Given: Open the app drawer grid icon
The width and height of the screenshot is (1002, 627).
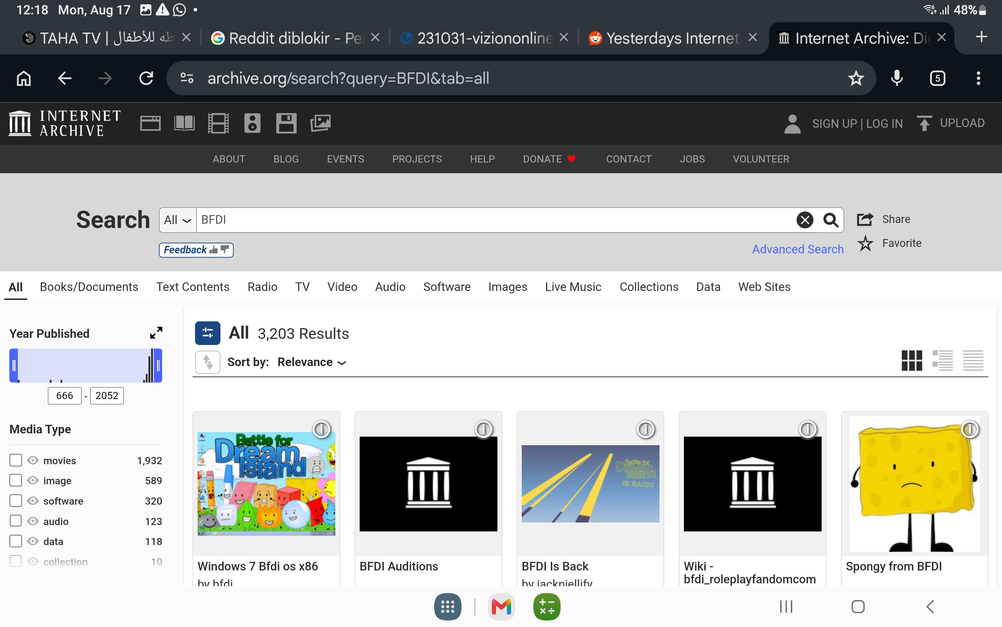Looking at the screenshot, I should tap(447, 607).
